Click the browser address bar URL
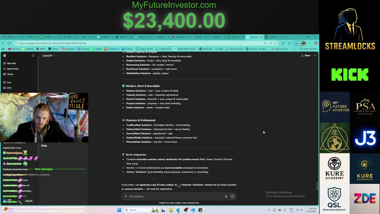The width and height of the screenshot is (380, 214). tap(52, 43)
